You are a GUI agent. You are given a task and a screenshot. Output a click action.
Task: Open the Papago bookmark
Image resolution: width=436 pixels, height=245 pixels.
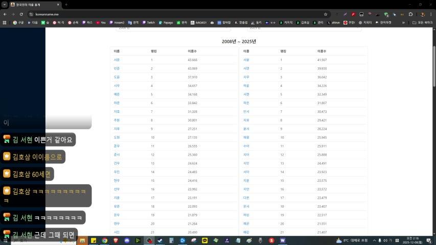(167, 22)
